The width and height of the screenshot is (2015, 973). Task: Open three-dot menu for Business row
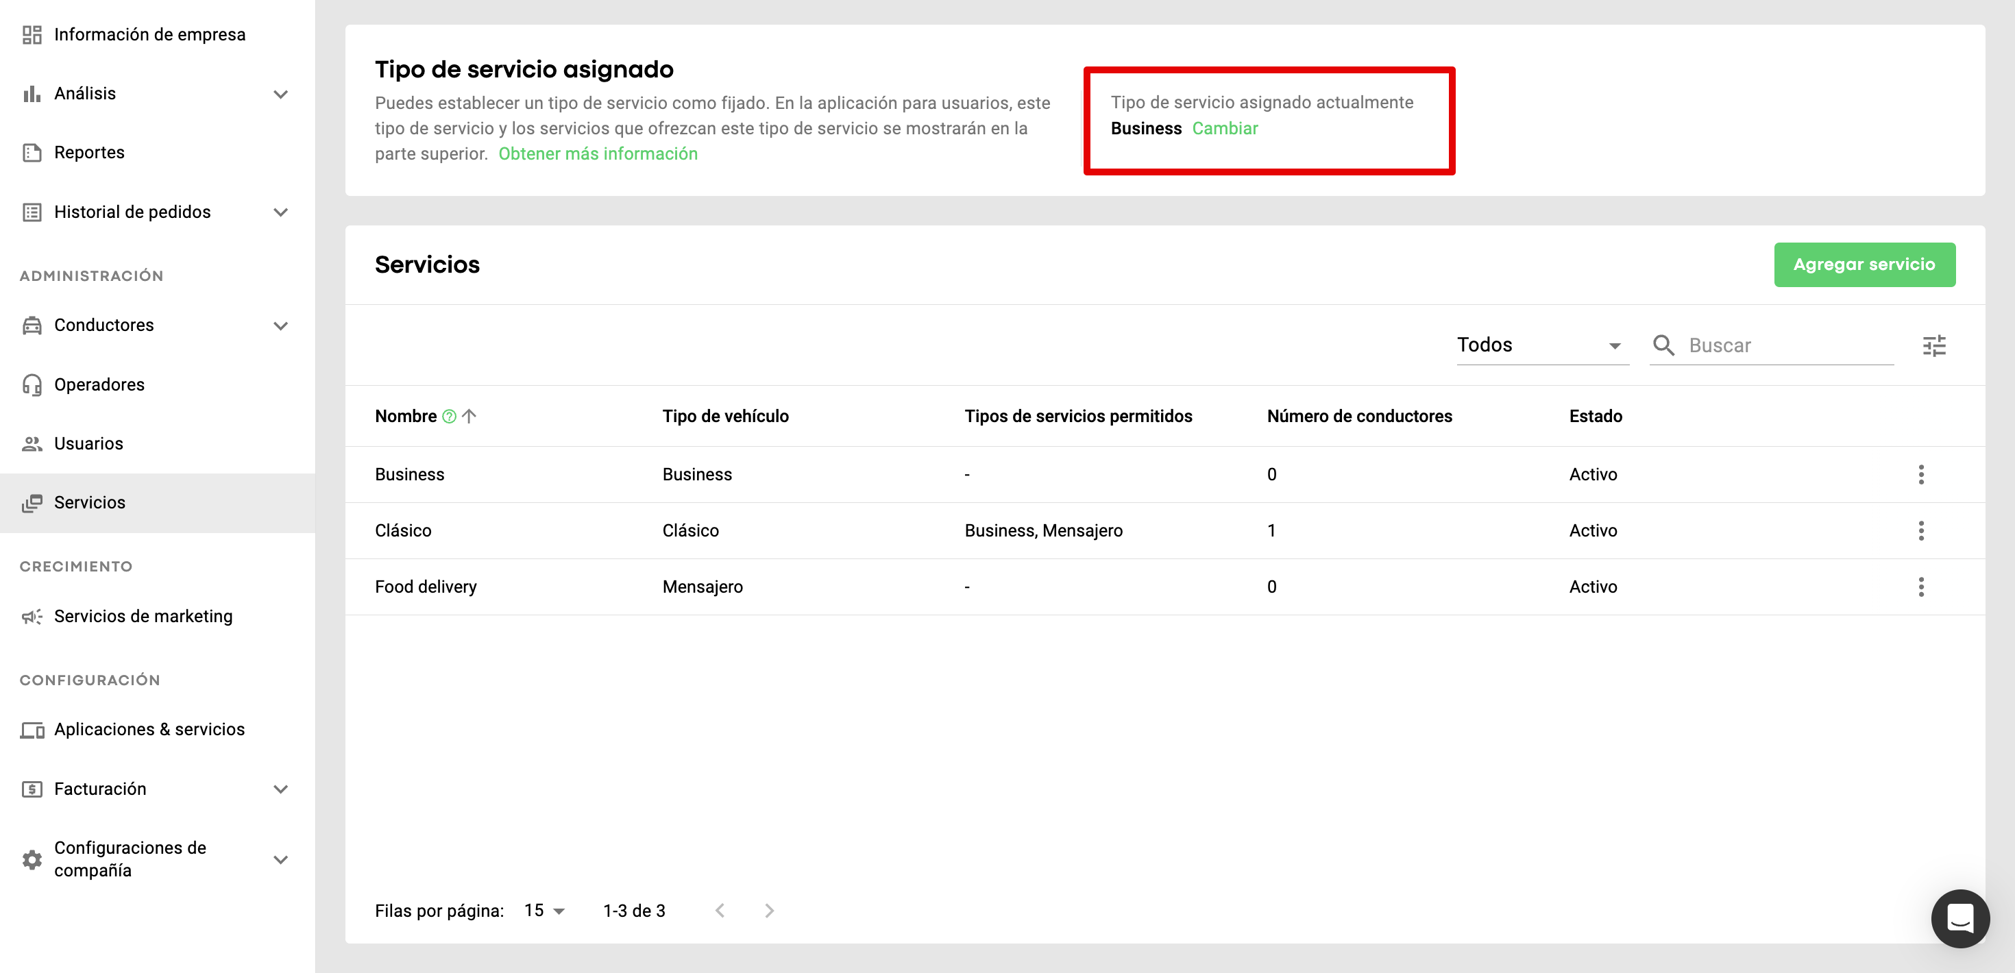pyautogui.click(x=1920, y=475)
